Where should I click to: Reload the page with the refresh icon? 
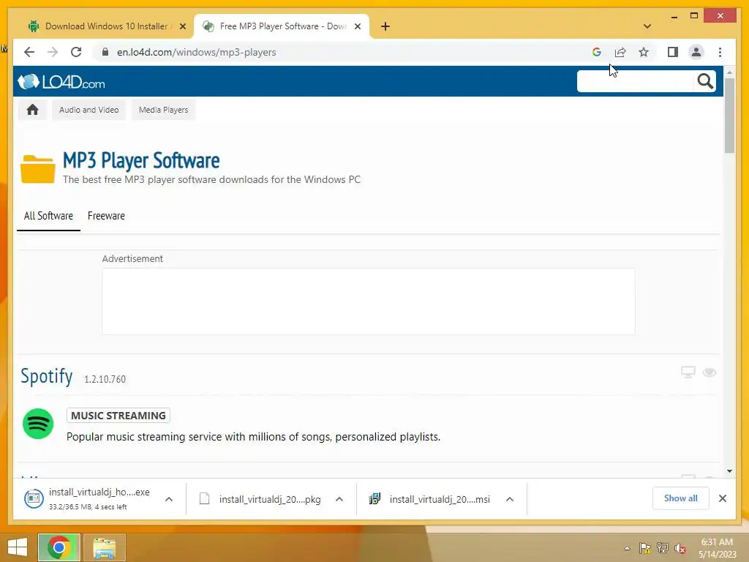click(76, 52)
